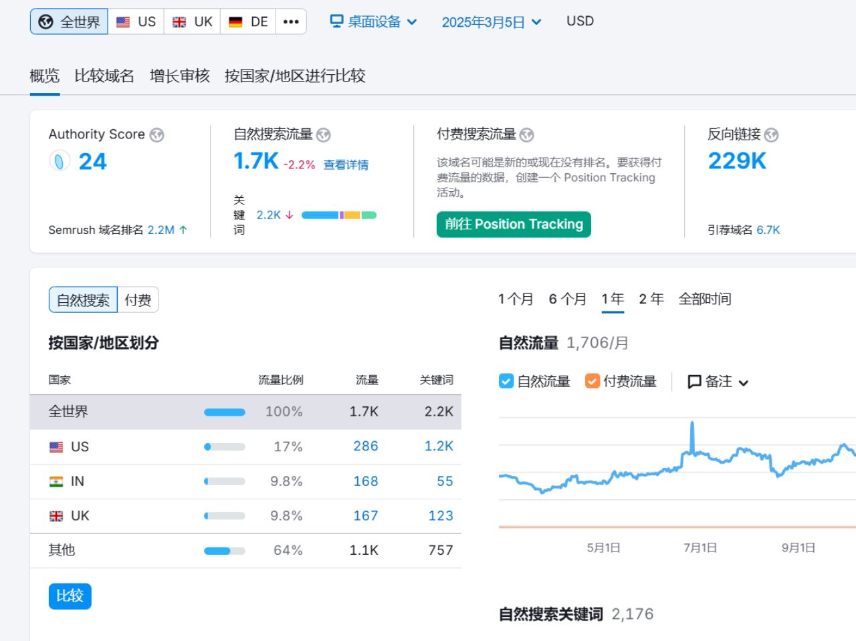Click the 比较 button
This screenshot has height=641, width=856.
(x=70, y=596)
